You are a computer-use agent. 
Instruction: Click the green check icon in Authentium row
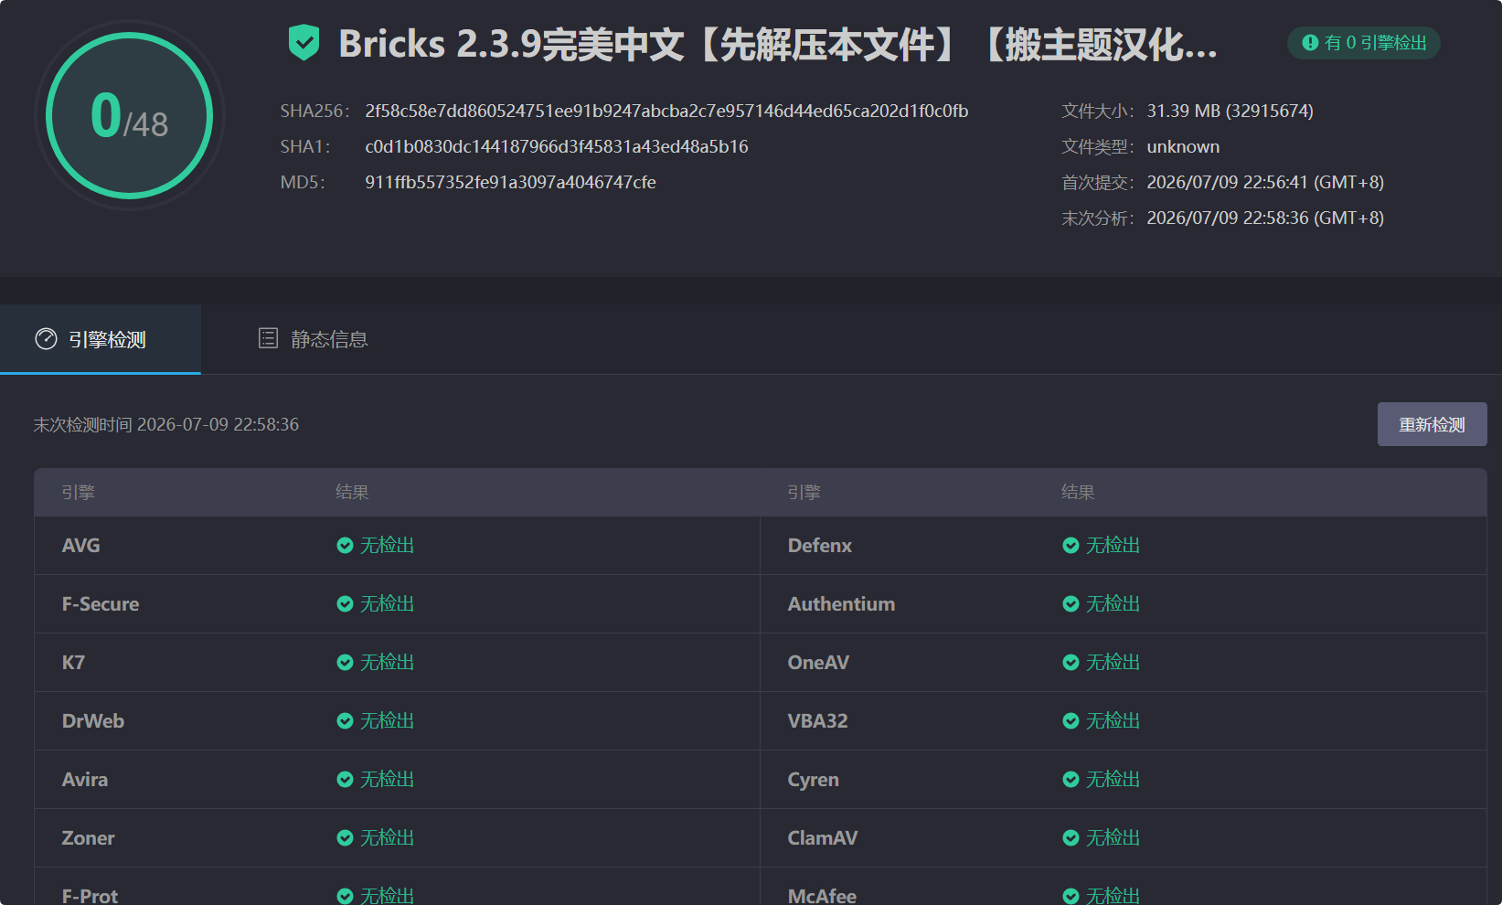1071,604
